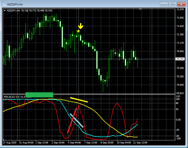Click the 69.815 price axis label
The height and width of the screenshot is (148, 188).
coord(180,93)
